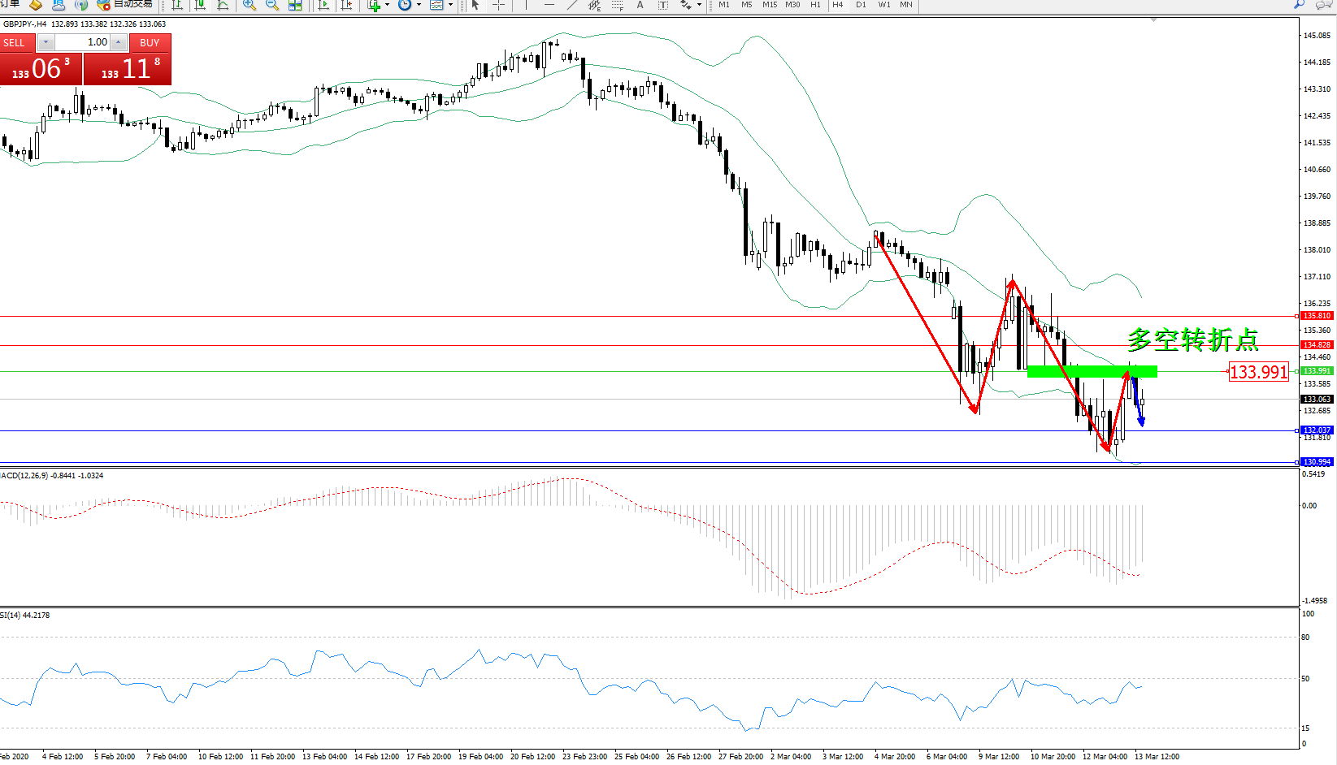Select the trendline drawing tool
Image resolution: width=1337 pixels, height=765 pixels.
tap(572, 5)
